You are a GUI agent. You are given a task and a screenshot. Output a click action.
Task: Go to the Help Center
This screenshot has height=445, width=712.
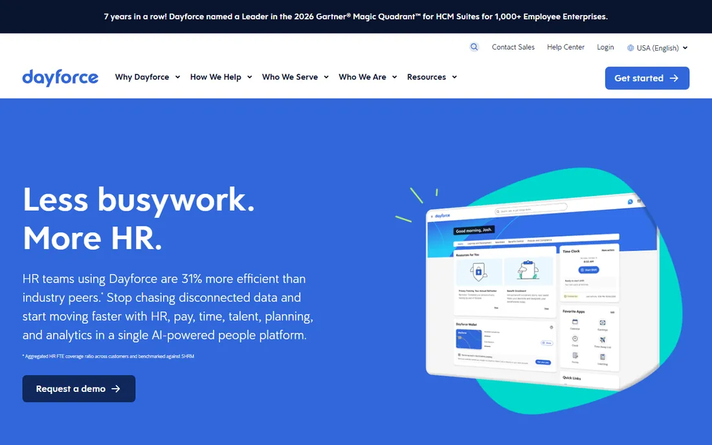coord(565,47)
